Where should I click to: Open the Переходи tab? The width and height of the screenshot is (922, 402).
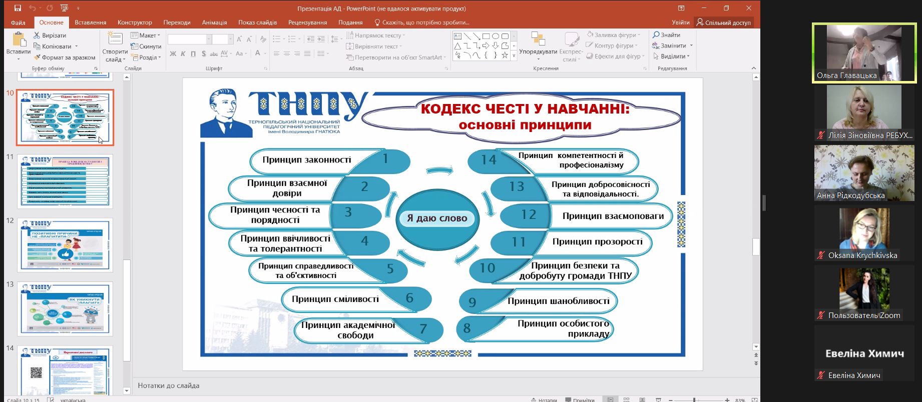[177, 22]
